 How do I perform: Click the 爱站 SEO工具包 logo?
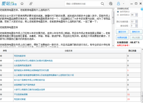click(x=9, y=4)
